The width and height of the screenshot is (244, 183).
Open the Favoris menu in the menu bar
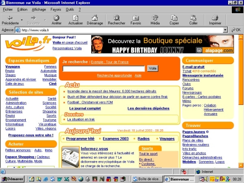tap(56, 9)
